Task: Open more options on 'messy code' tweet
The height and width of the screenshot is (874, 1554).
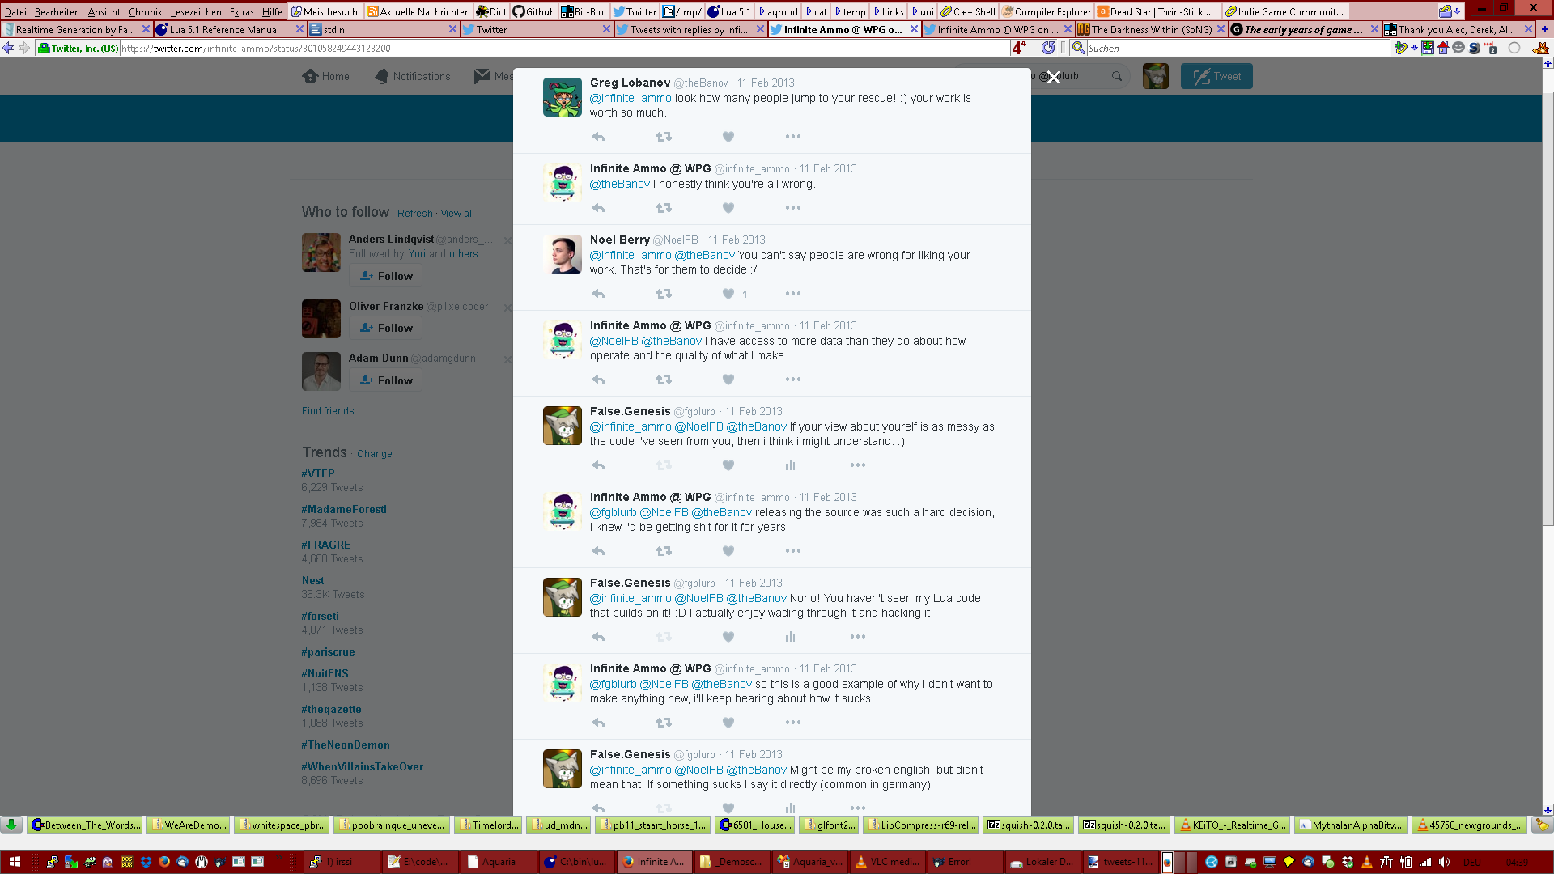Action: (x=858, y=465)
